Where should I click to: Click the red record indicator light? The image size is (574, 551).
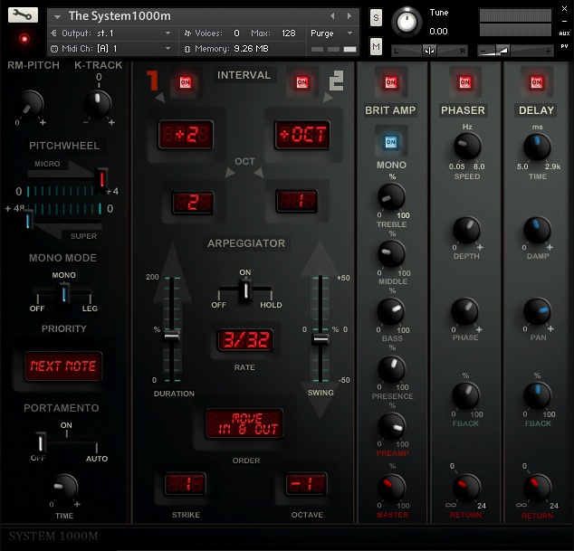coord(24,38)
